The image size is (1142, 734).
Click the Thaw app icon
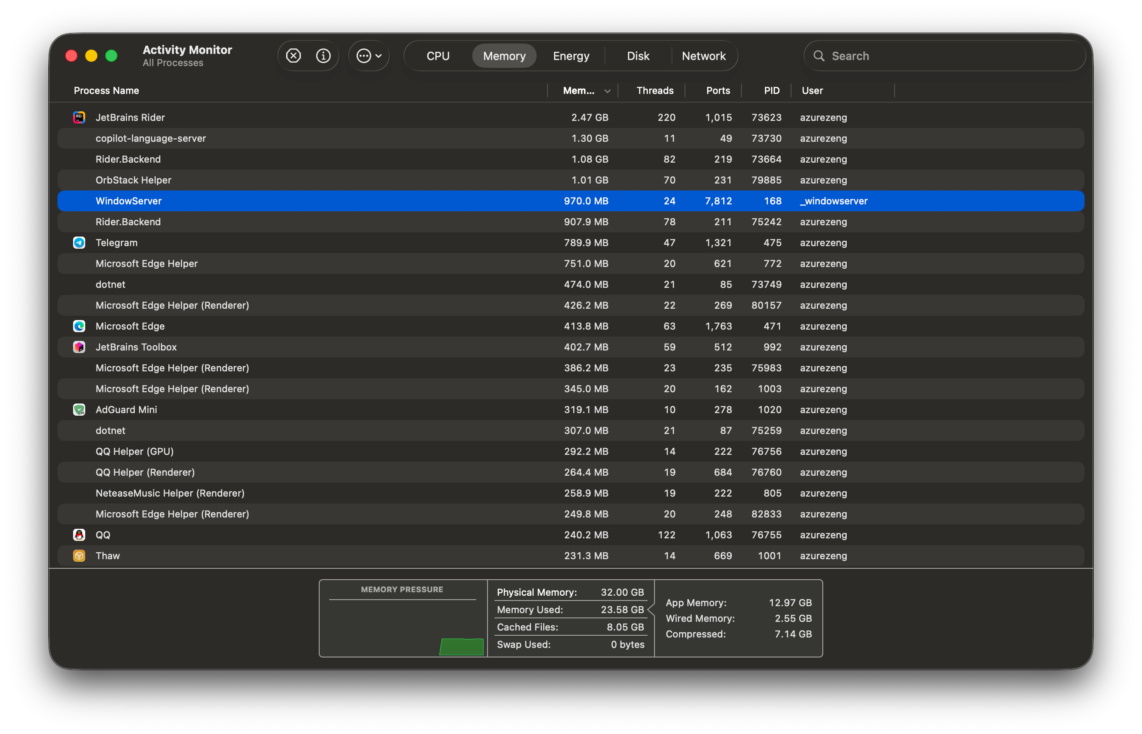click(x=79, y=556)
